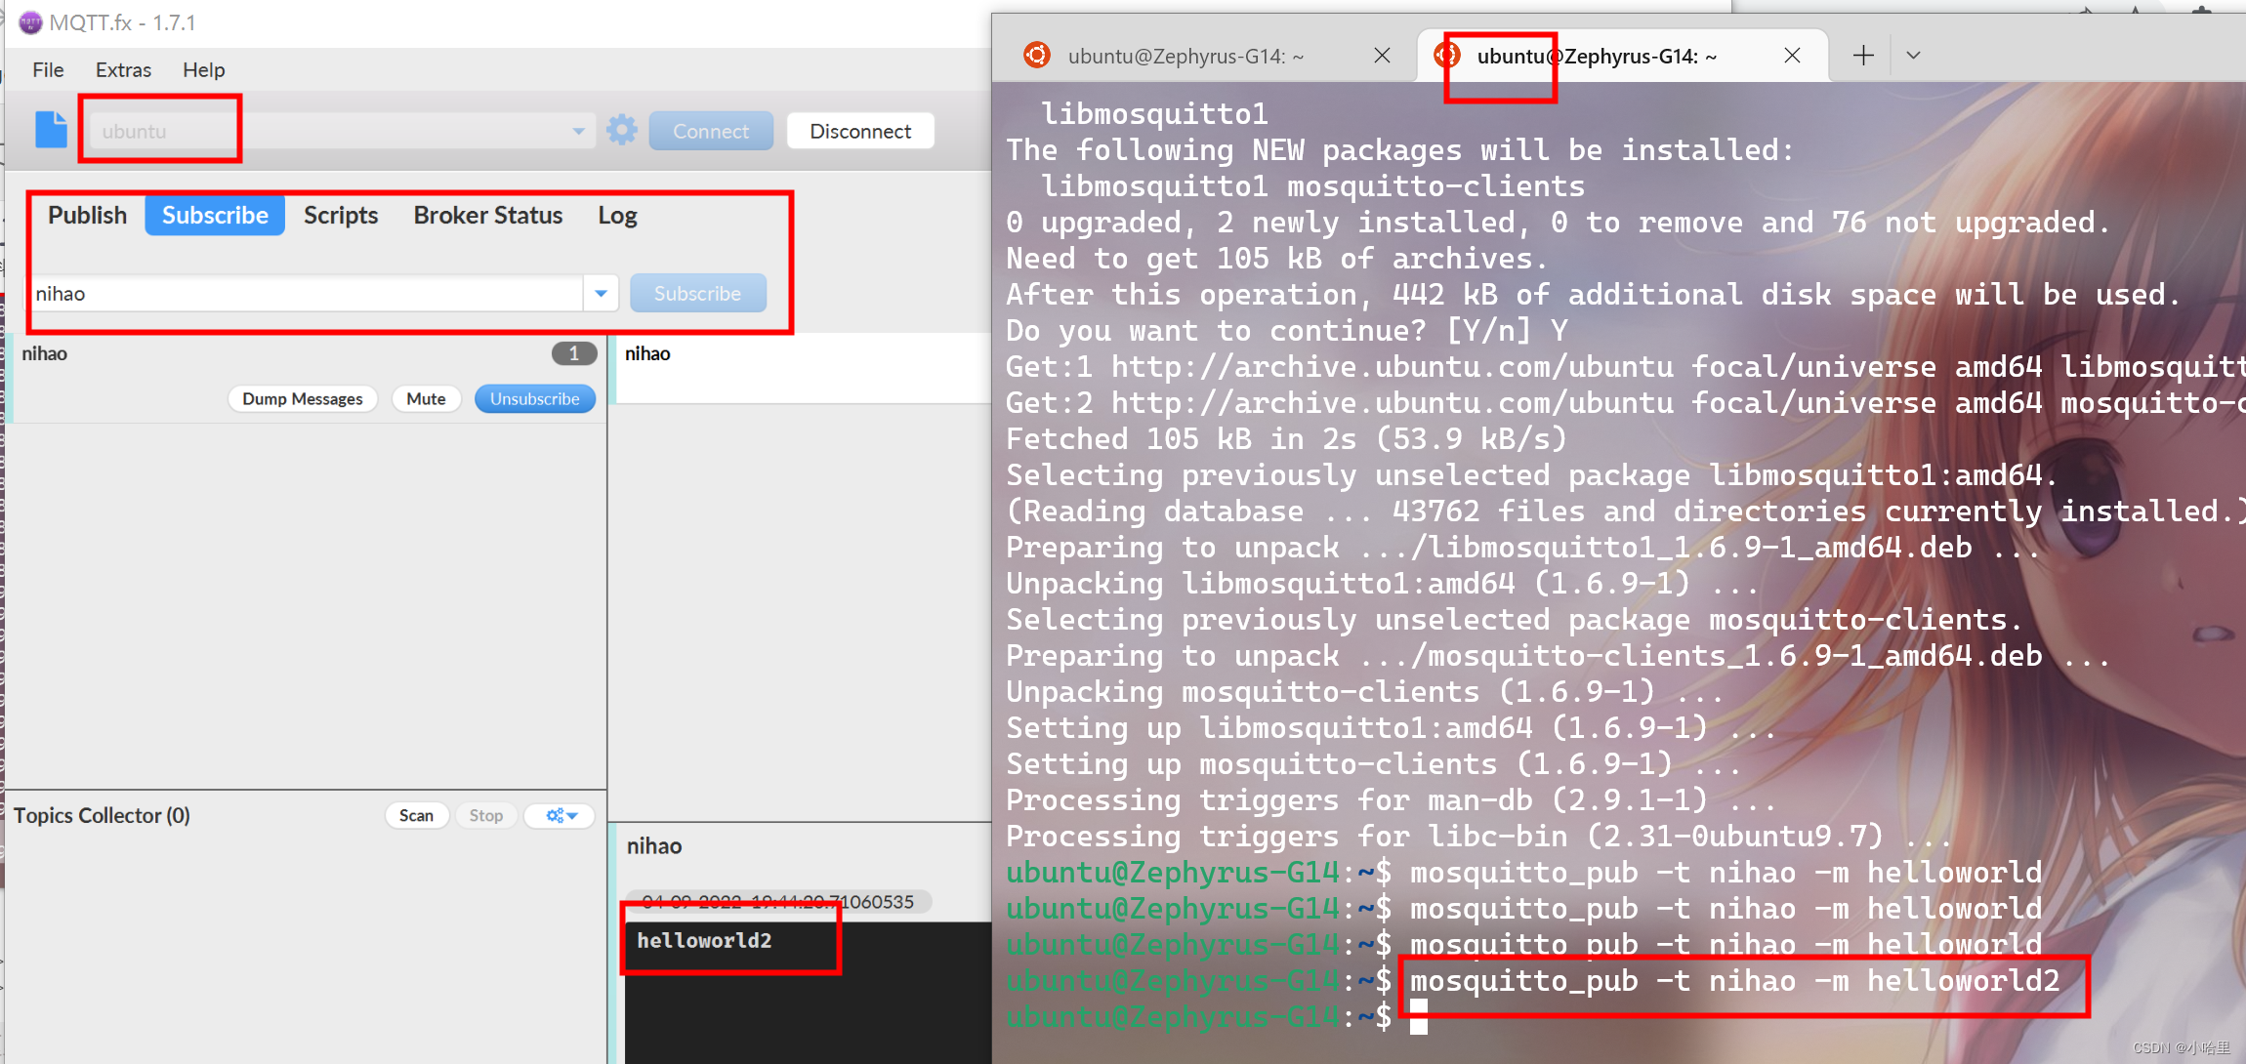The image size is (2246, 1064).
Task: Click Dump Messages button
Action: (x=302, y=398)
